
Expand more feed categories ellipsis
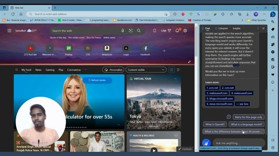85,70
